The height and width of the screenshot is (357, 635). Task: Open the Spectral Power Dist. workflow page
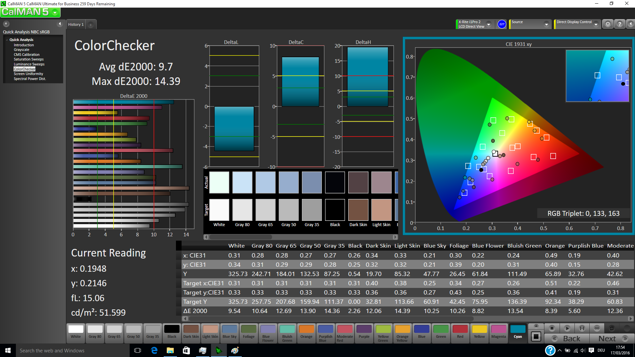click(x=30, y=79)
